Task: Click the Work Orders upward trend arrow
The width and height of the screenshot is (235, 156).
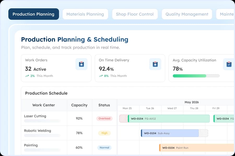Action: [27, 76]
